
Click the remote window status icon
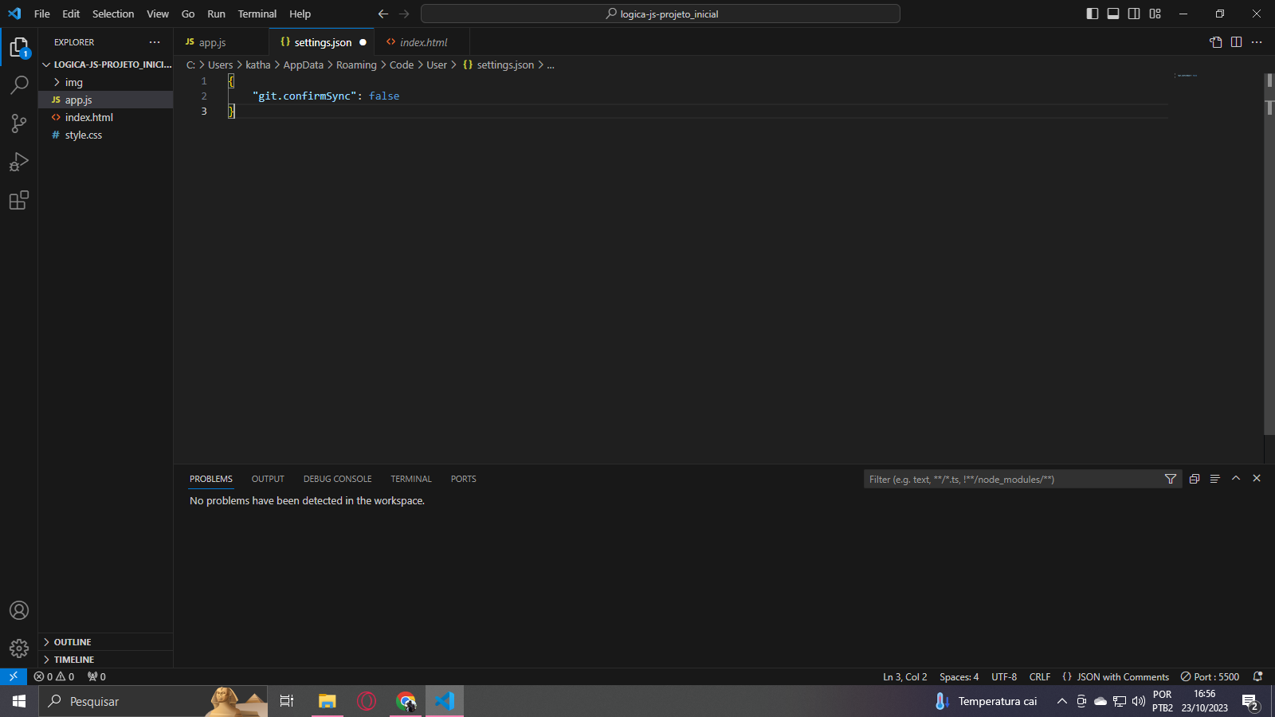pos(14,676)
